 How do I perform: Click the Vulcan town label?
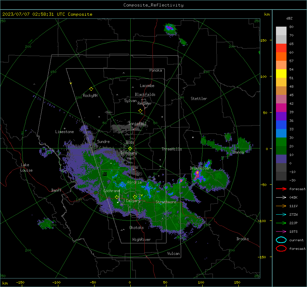tap(173, 254)
